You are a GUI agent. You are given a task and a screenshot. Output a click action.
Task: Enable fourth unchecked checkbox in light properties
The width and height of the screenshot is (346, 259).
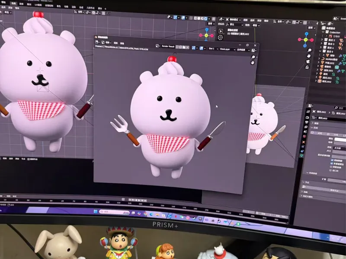(330, 170)
